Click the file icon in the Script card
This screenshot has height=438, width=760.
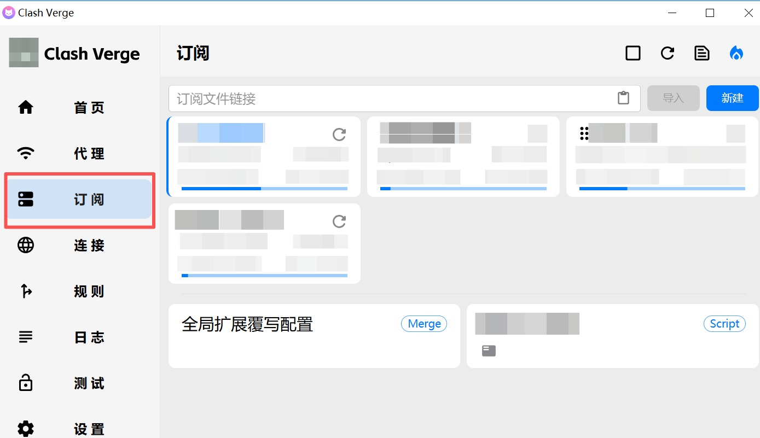489,351
